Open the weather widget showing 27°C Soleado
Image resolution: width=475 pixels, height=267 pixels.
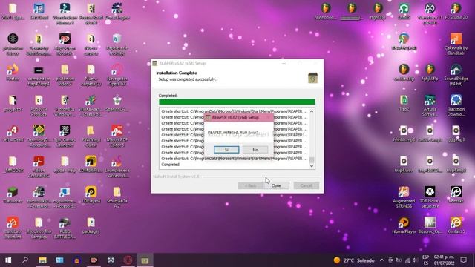pyautogui.click(x=354, y=260)
